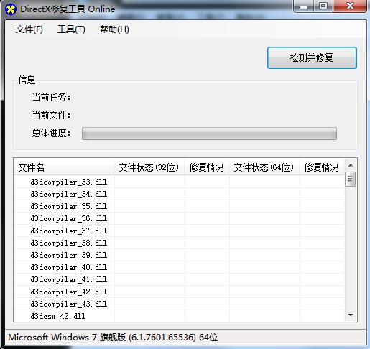
Task: Select d3dcompiler_43.dll entry
Action: pos(69,304)
